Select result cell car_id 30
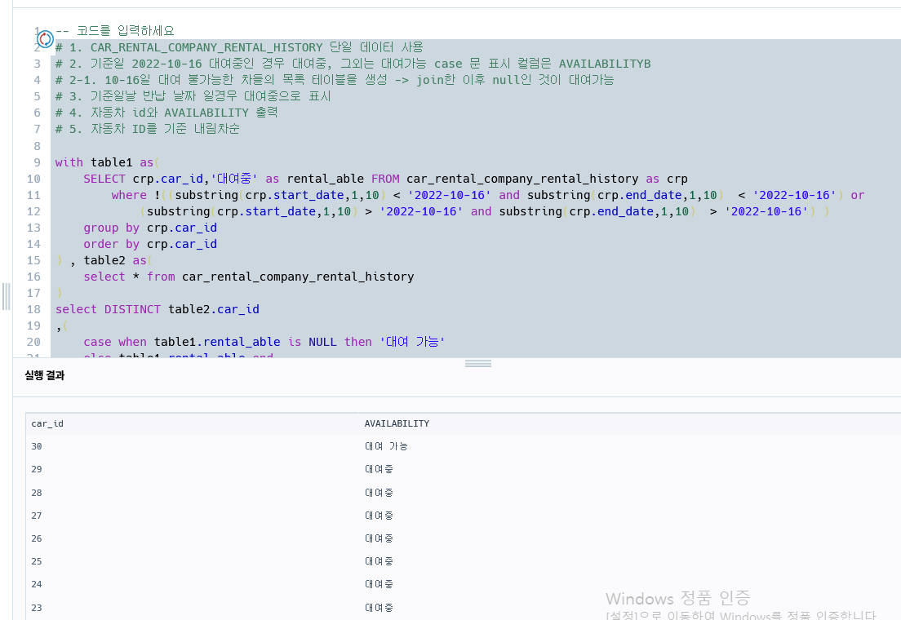The image size is (901, 620). coord(37,446)
